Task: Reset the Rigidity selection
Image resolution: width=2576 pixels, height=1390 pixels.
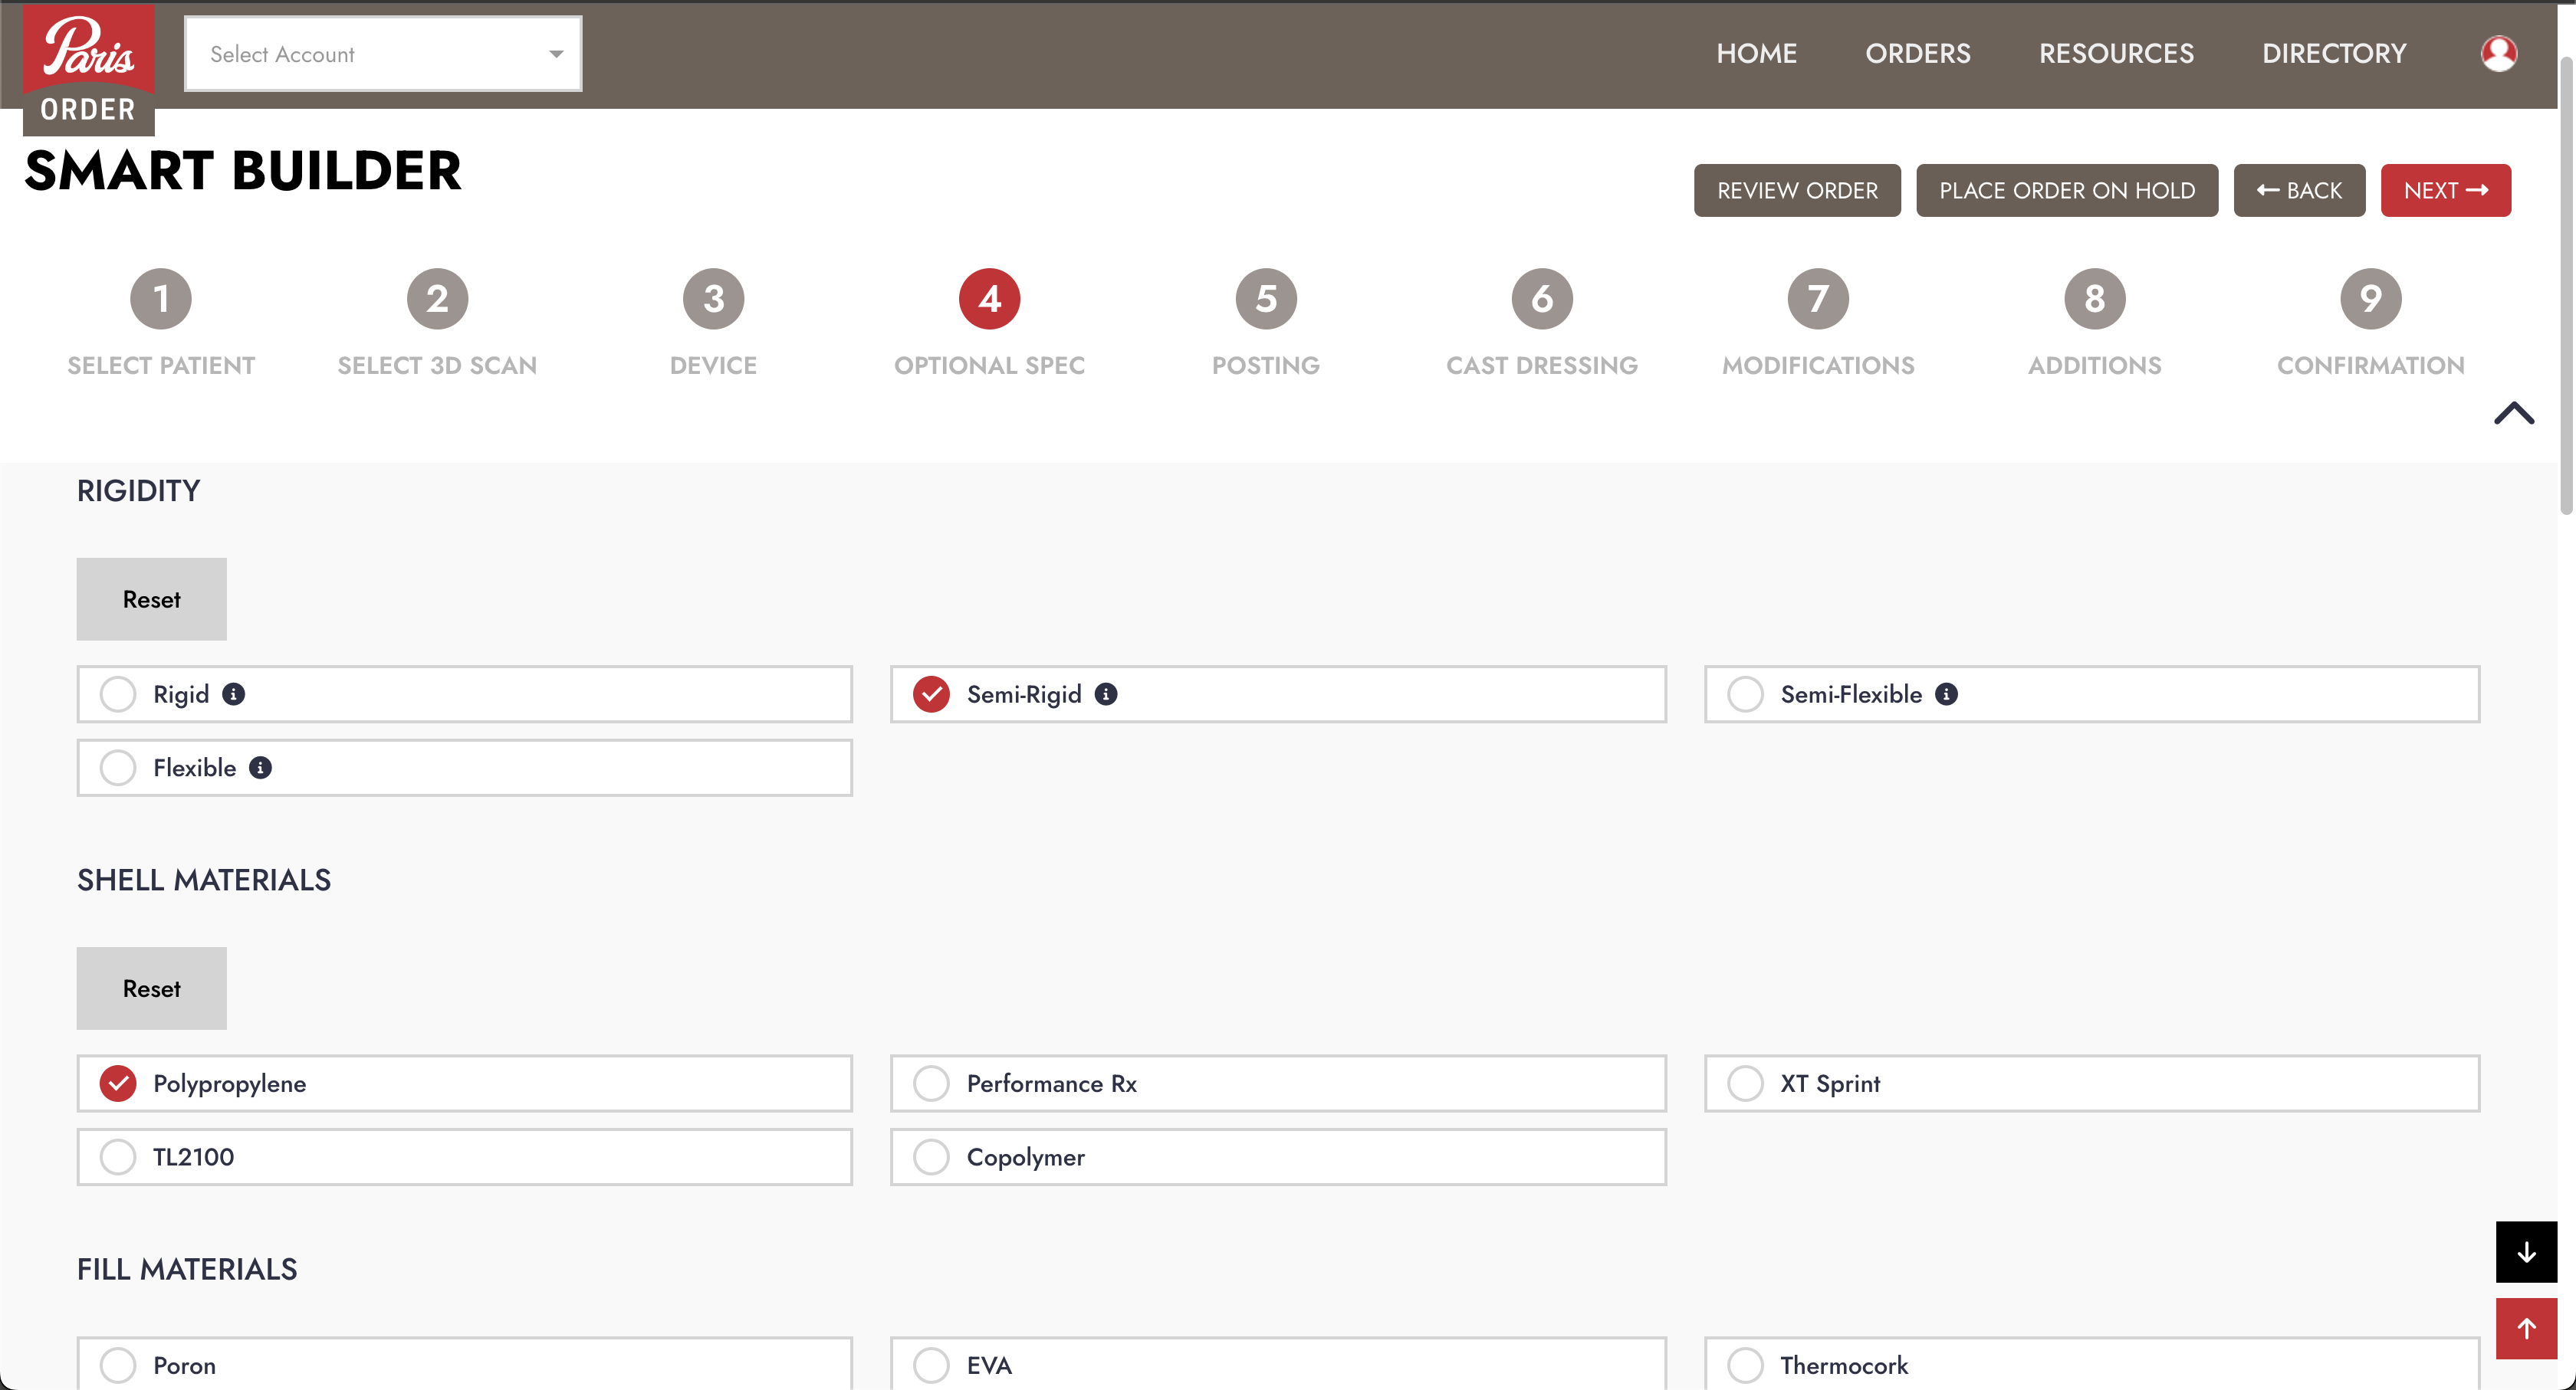Action: coord(152,598)
